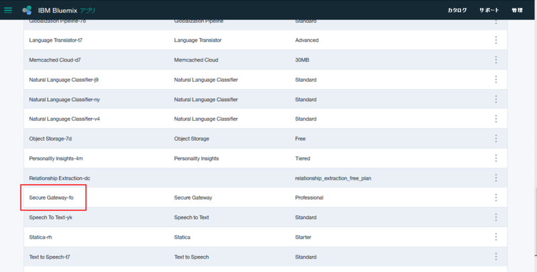Open actions menu for Secure Gateway-fo

tap(495, 198)
